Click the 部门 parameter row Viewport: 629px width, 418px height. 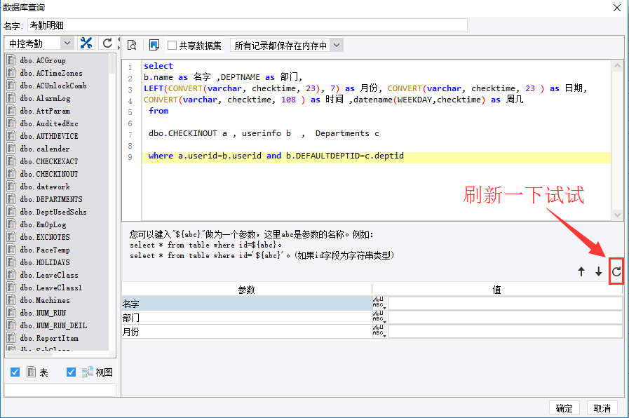click(247, 317)
